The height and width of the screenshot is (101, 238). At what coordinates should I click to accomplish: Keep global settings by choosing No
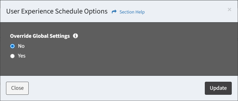coord(12,46)
